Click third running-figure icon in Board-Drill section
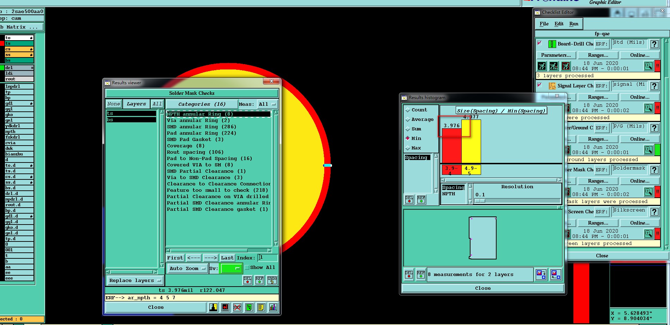Screen dimensions: 670x325 566,66
